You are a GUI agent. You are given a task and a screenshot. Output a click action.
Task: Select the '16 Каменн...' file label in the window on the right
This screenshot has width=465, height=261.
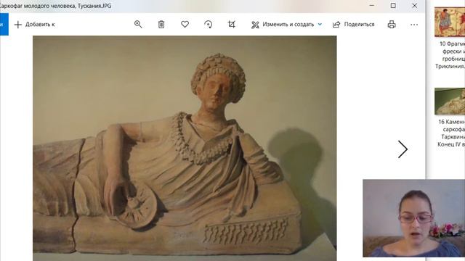point(451,133)
